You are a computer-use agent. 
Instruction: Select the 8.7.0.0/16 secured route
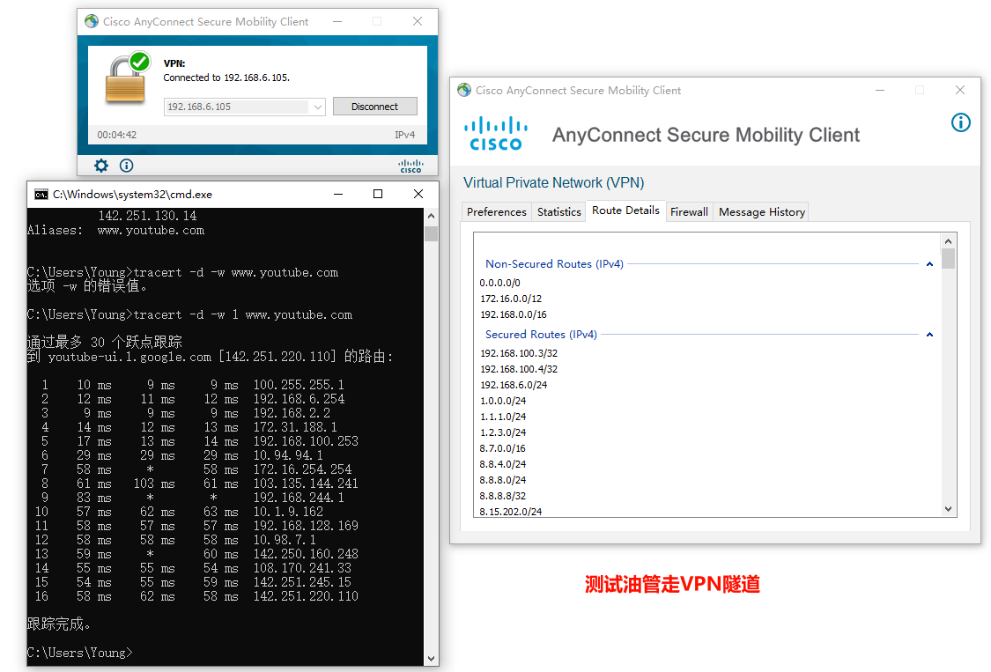coord(502,447)
